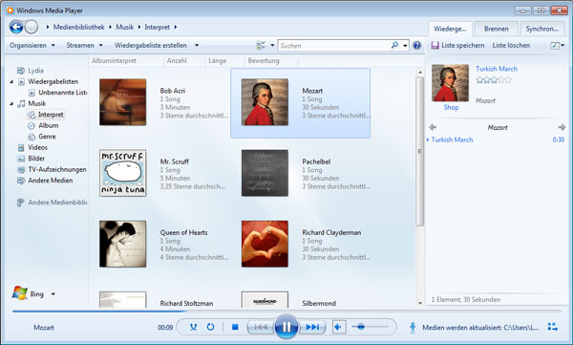Screen dimensions: 573x345
Task: Go to next list arrow
Action: pos(562,127)
